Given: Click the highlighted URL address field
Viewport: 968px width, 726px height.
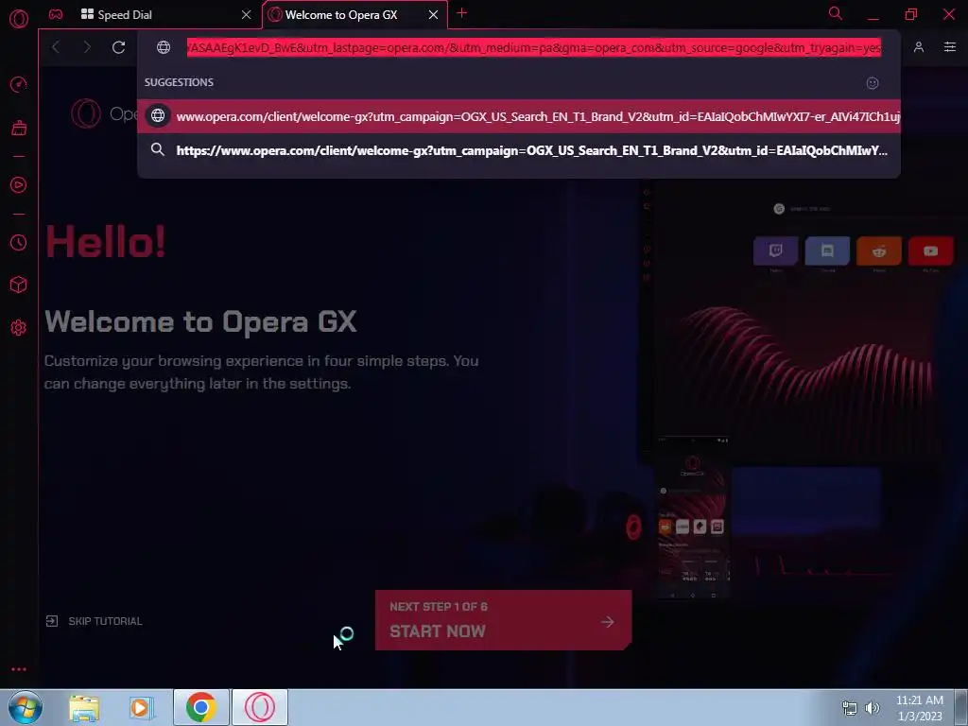Looking at the screenshot, I should point(534,47).
